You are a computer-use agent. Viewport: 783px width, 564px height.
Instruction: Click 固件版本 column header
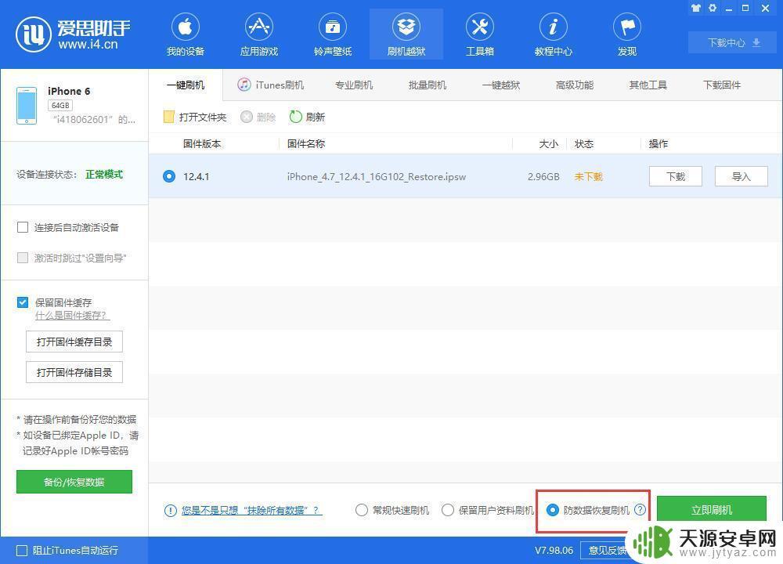(202, 144)
